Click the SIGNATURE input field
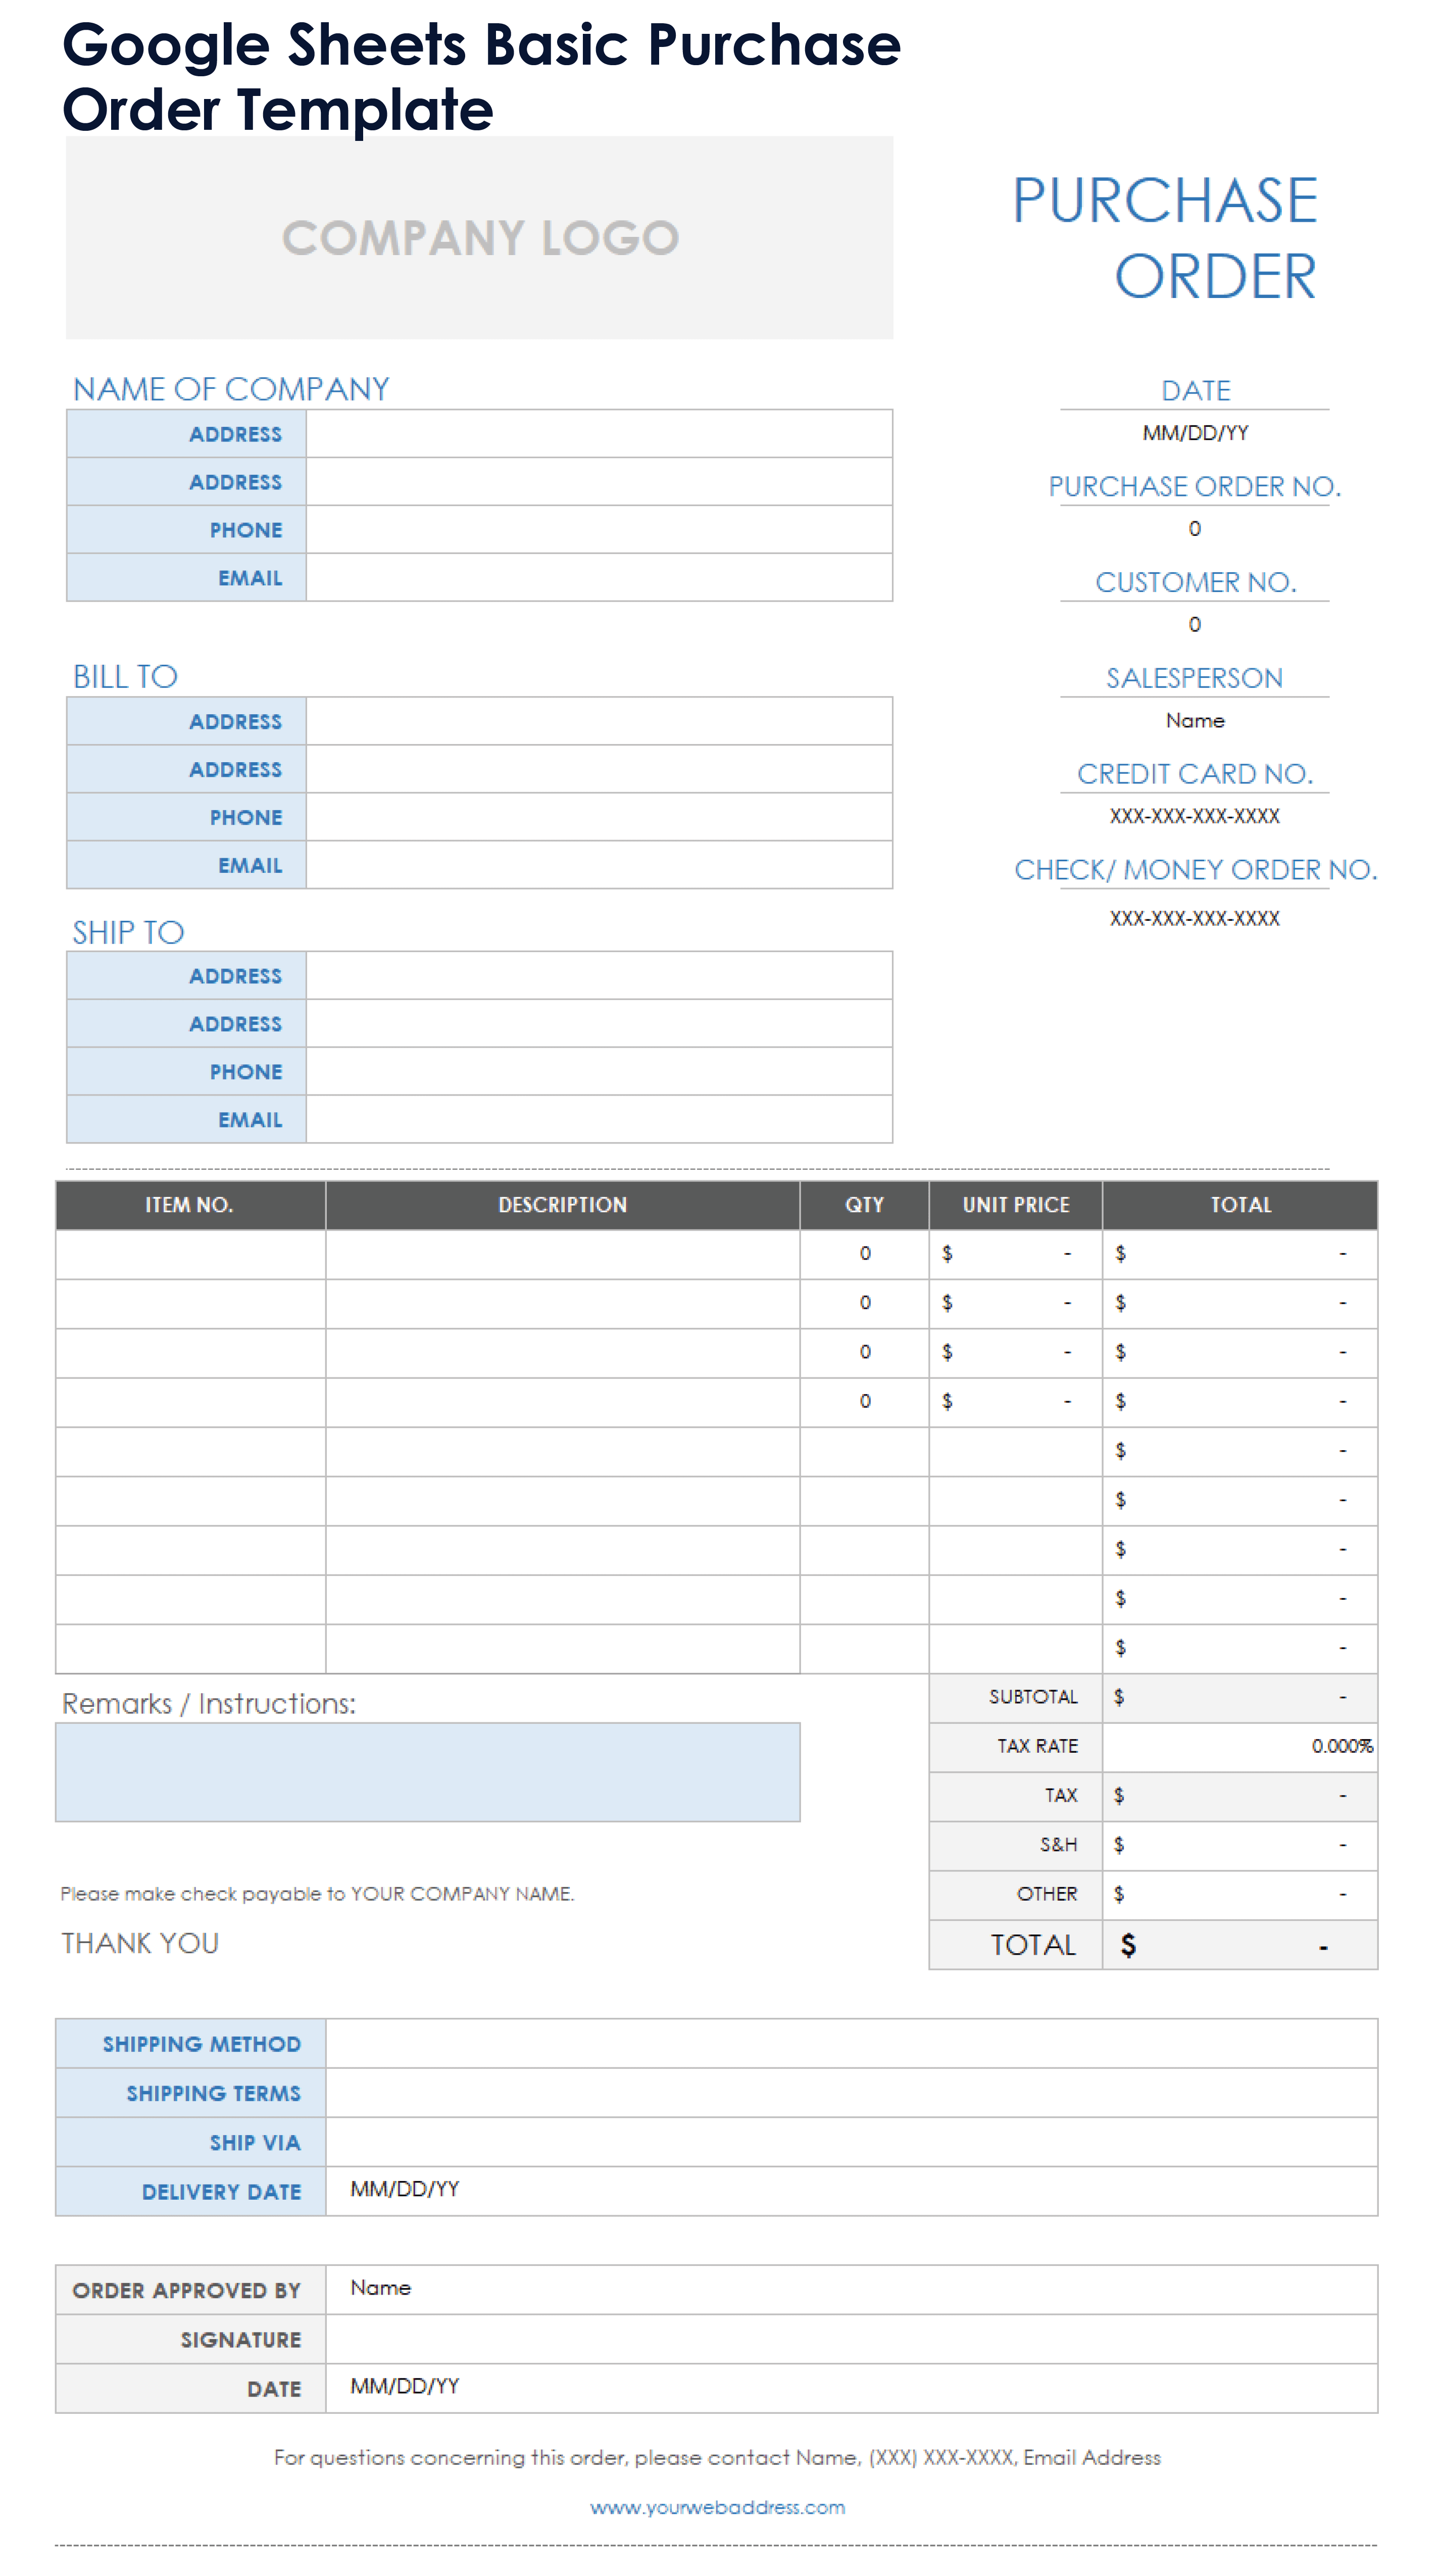Screen dimensions: 1440x2576 tap(852, 2339)
